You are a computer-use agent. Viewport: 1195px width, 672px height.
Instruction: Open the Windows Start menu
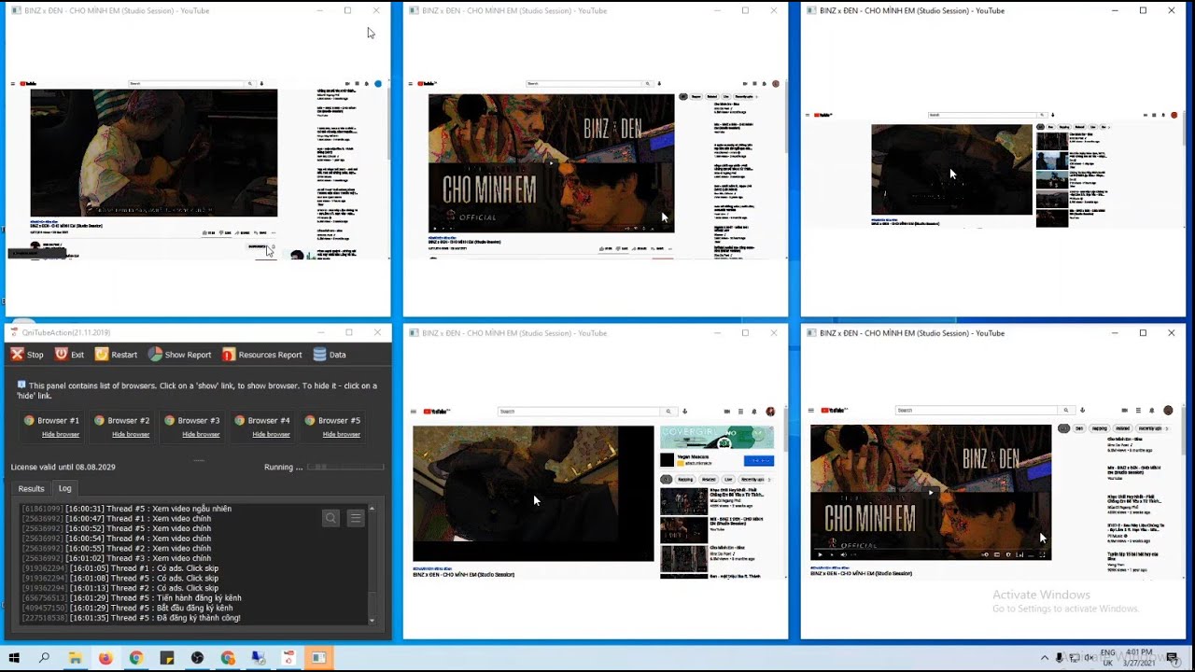pos(15,658)
